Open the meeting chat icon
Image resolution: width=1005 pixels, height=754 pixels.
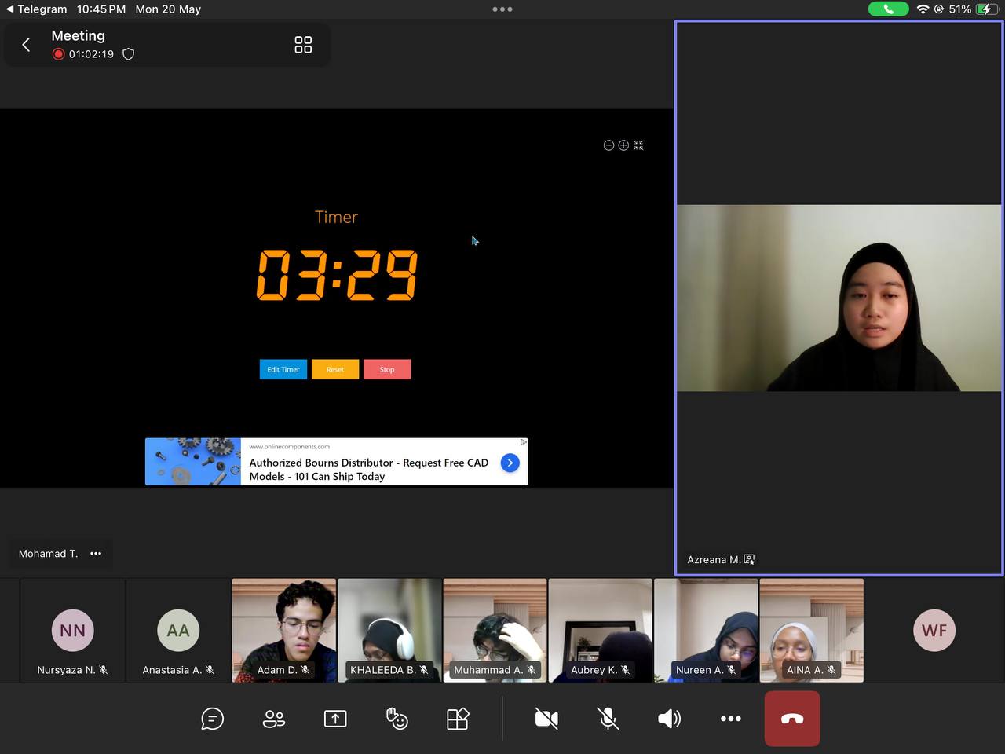click(x=212, y=719)
